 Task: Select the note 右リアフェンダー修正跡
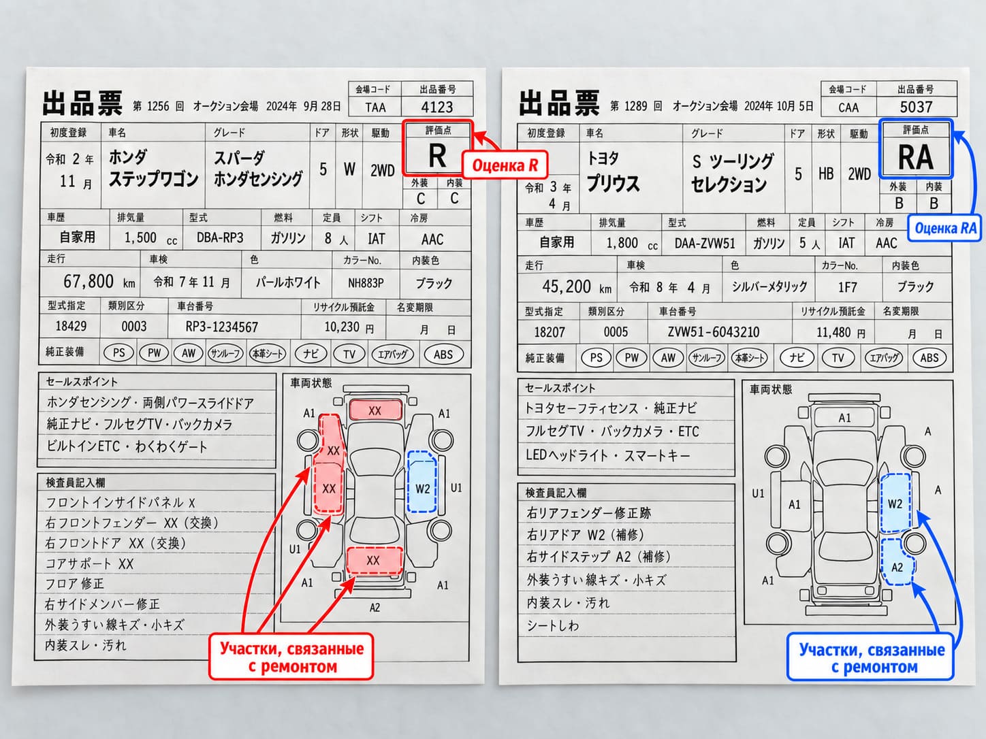(588, 513)
